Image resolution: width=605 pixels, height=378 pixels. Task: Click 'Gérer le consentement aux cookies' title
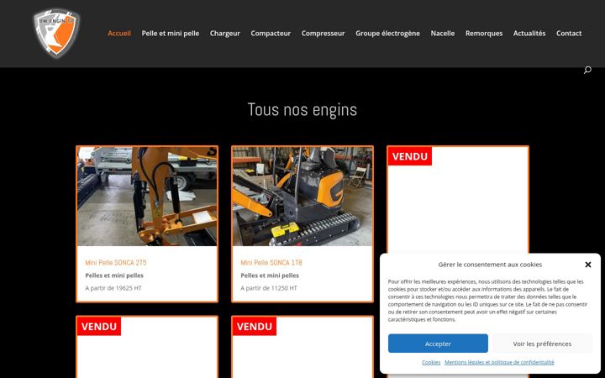click(490, 265)
